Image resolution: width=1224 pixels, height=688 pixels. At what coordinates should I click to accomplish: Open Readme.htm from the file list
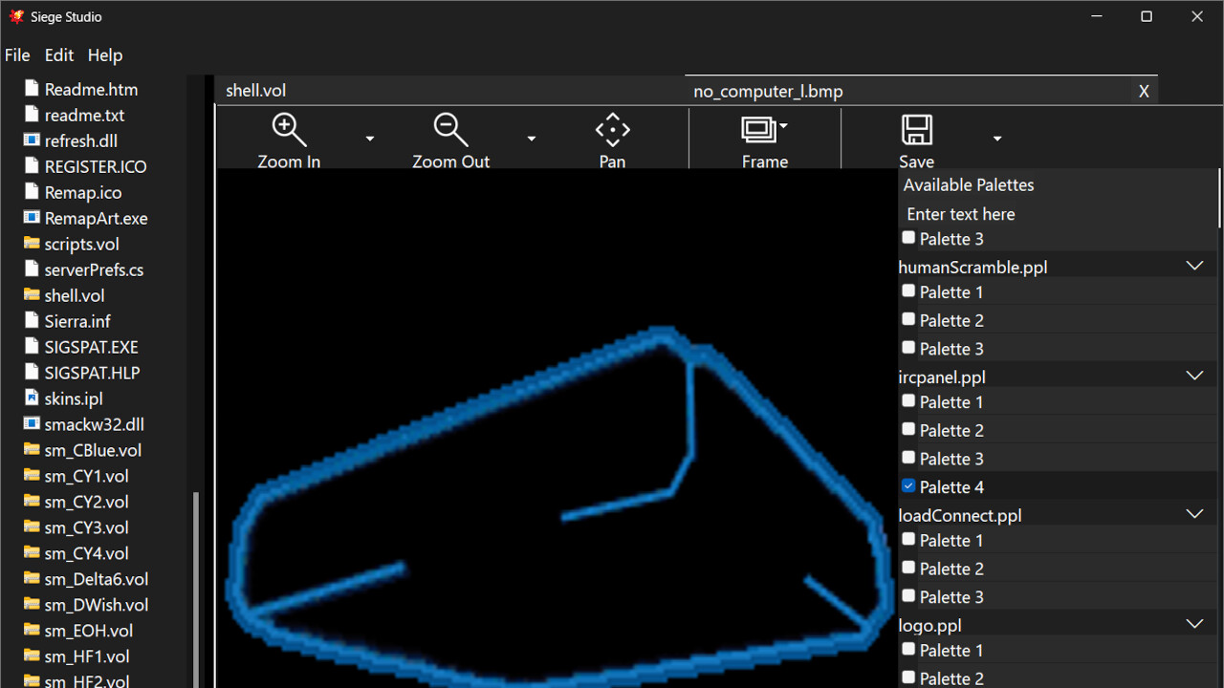[x=92, y=88]
